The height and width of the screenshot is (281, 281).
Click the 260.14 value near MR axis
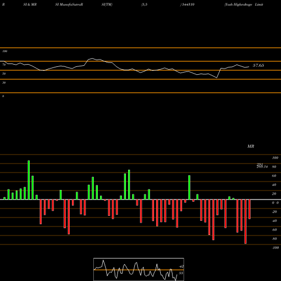tap(262, 166)
